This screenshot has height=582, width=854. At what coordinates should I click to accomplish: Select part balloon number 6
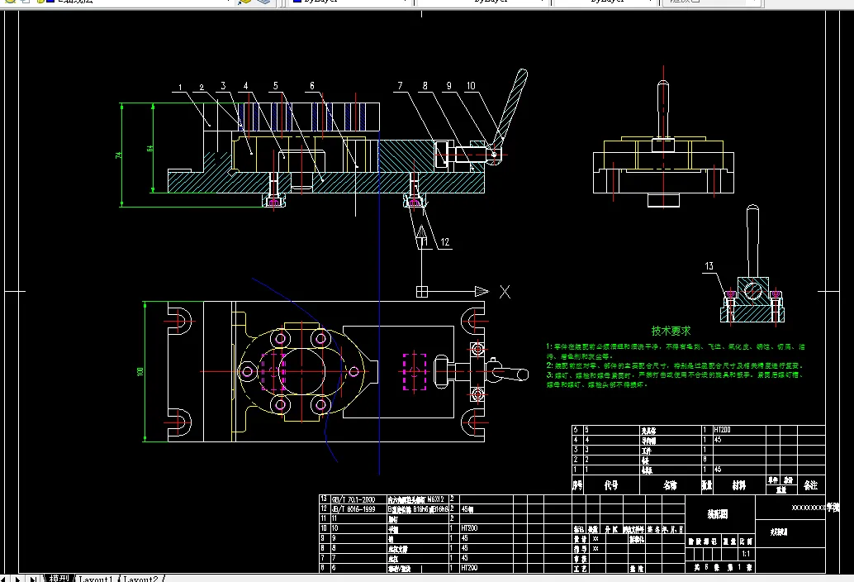click(x=312, y=85)
